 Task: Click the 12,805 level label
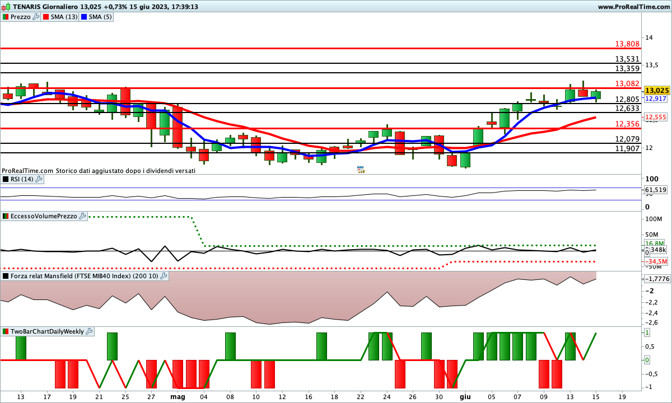click(627, 99)
